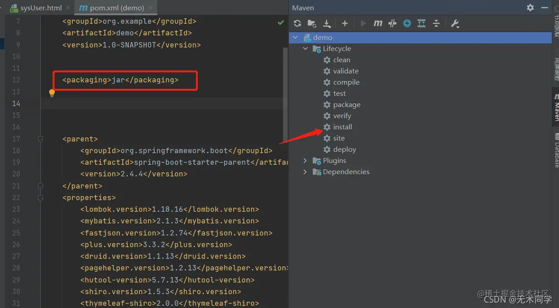
Task: Generate sources and update folders icon
Action: tap(312, 23)
